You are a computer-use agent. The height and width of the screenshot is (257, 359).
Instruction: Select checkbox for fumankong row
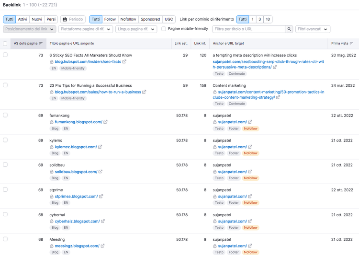[x=5, y=115]
